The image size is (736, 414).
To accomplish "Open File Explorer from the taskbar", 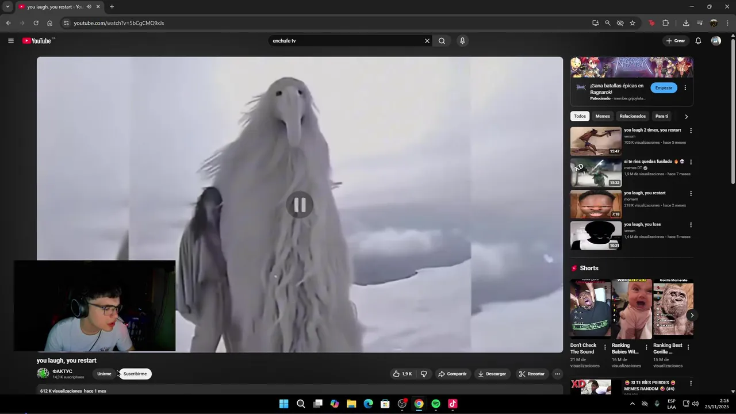I will point(351,404).
